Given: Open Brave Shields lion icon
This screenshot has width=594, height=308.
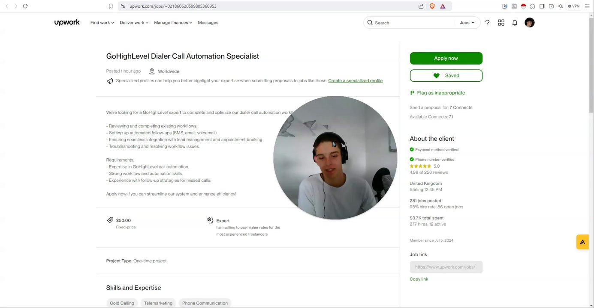Looking at the screenshot, I should tap(432, 6).
